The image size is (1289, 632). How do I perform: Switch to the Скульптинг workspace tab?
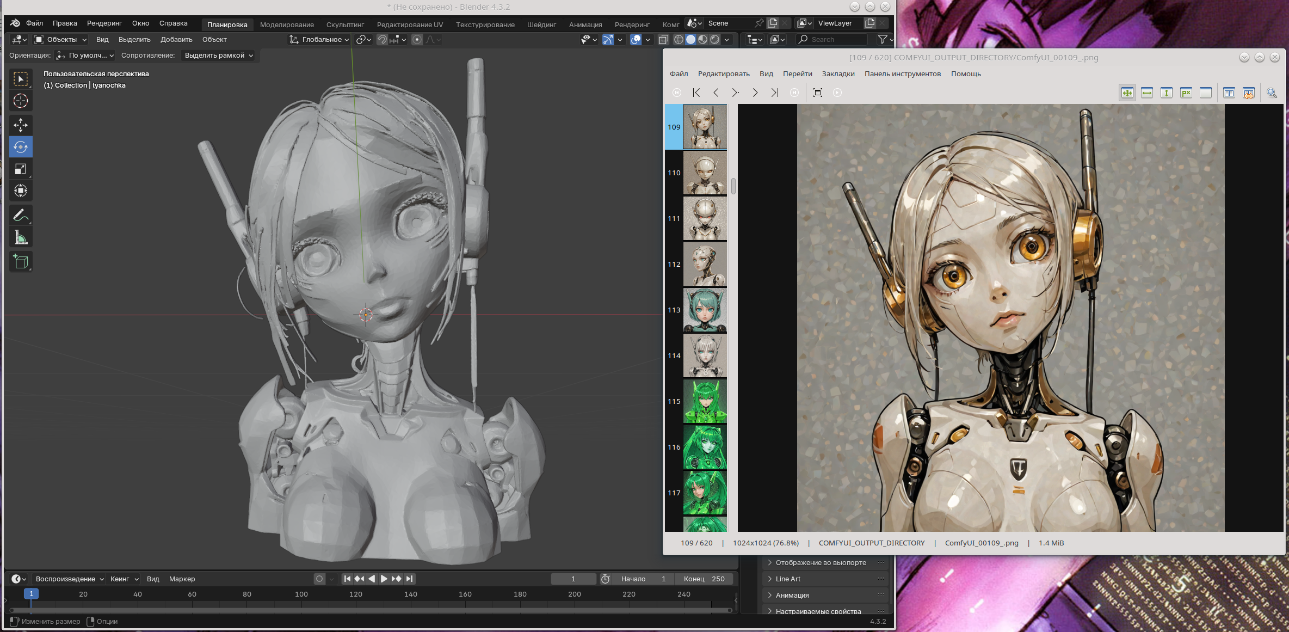click(345, 24)
